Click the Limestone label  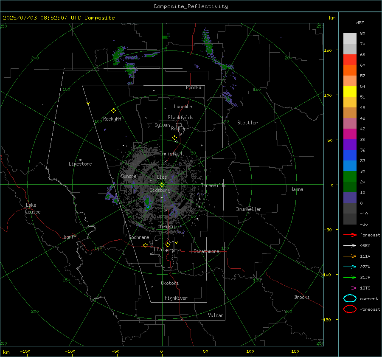point(80,164)
